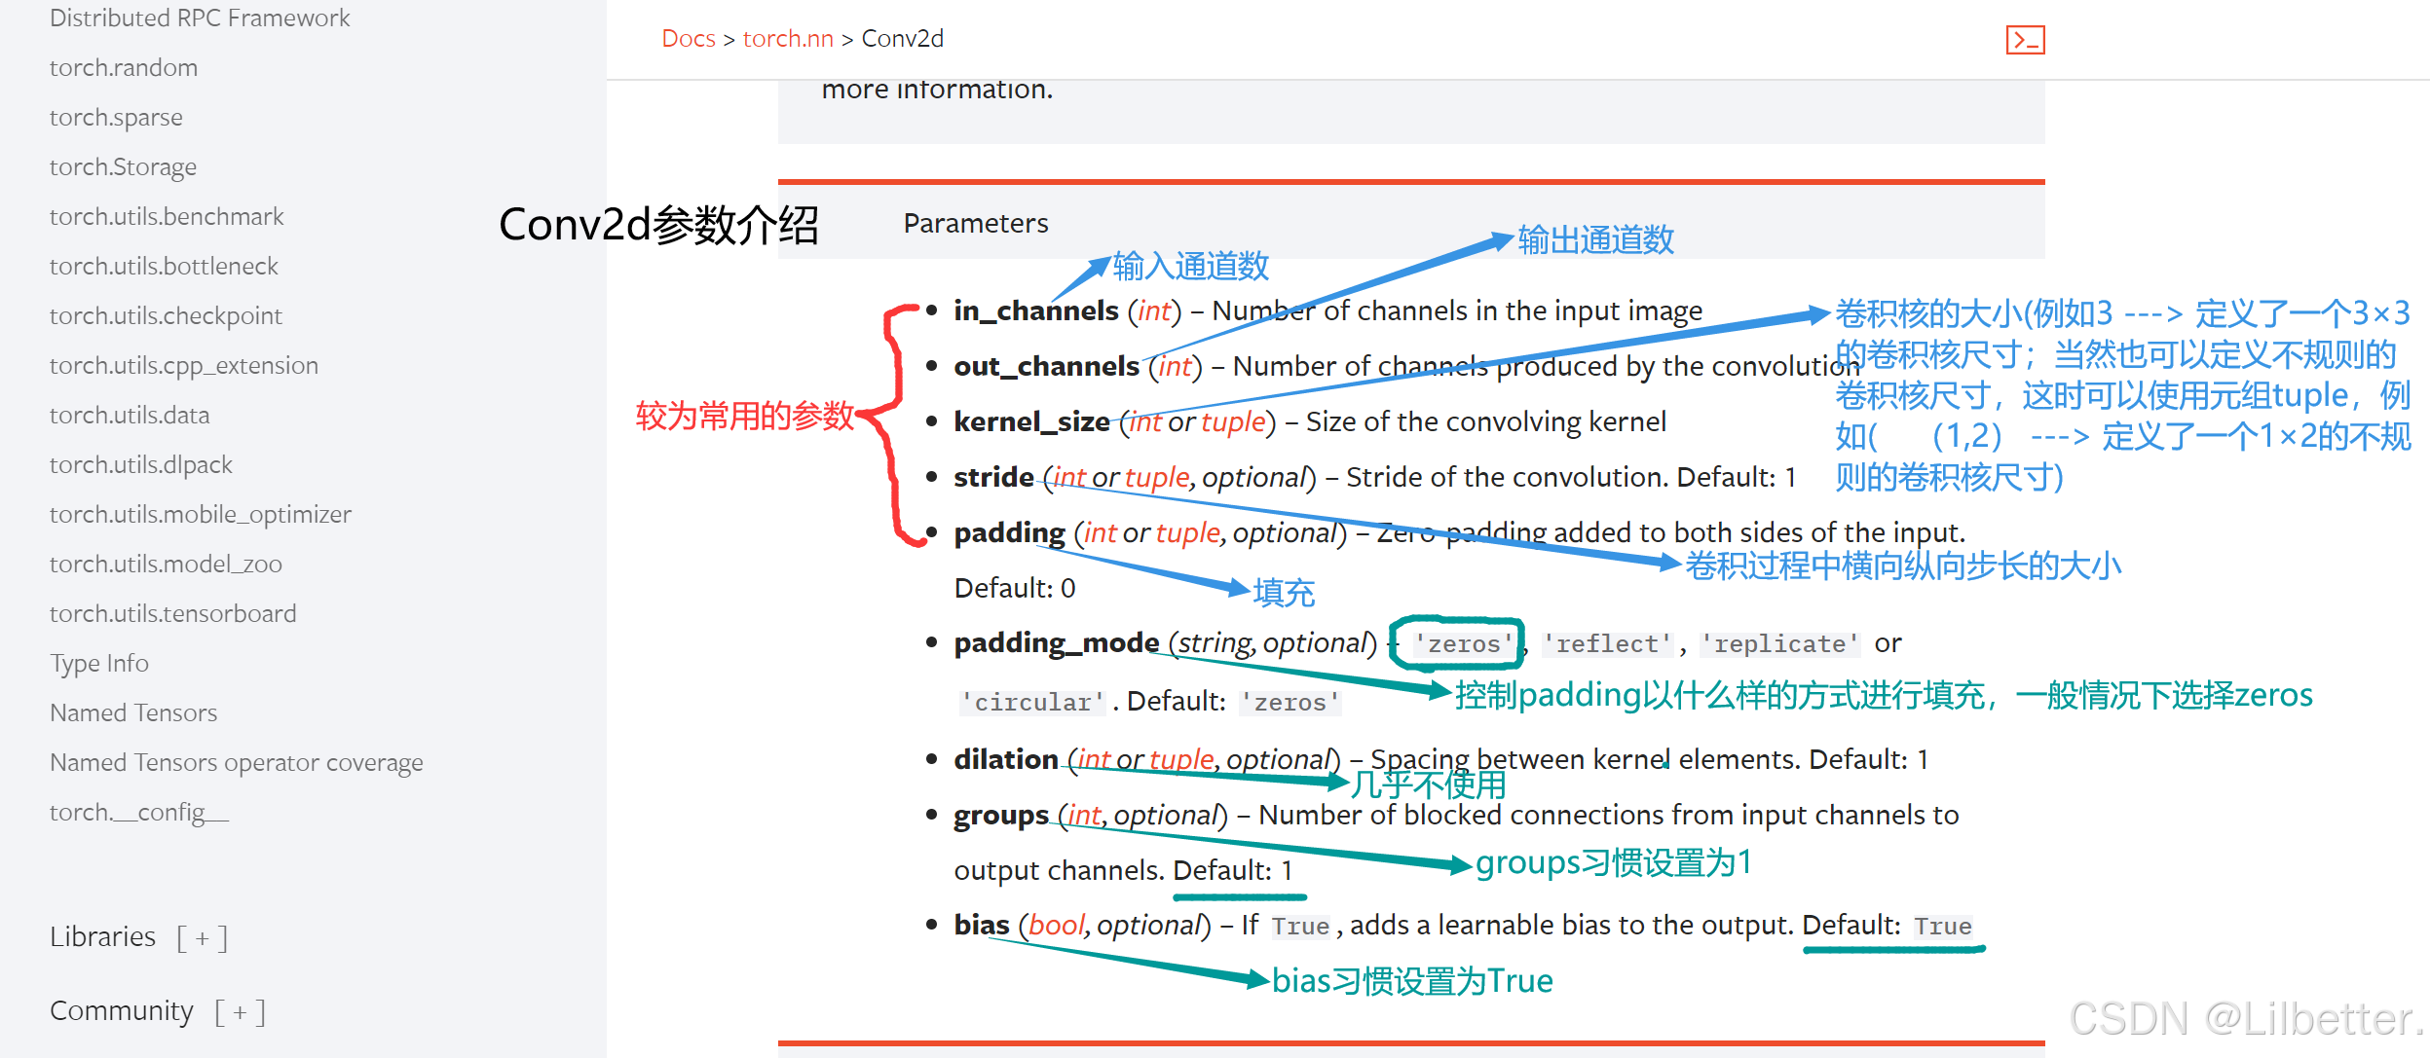
Task: Click the int type link for in_channels
Action: tap(1154, 310)
